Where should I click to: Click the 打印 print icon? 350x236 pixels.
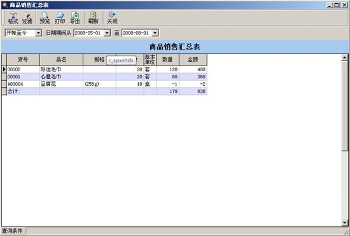60,18
